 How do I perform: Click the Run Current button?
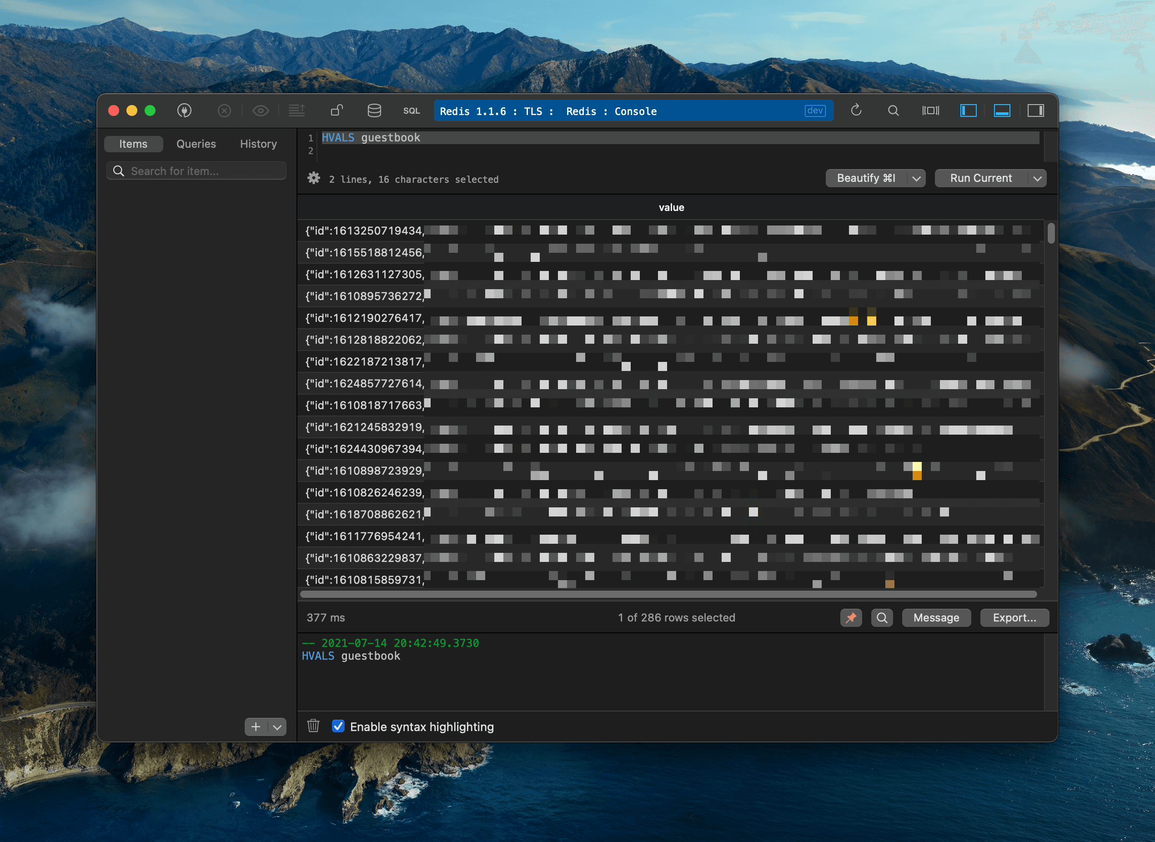click(981, 178)
